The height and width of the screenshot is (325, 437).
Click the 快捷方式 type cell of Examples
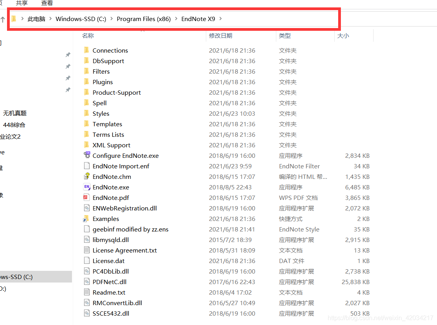tap(291, 219)
